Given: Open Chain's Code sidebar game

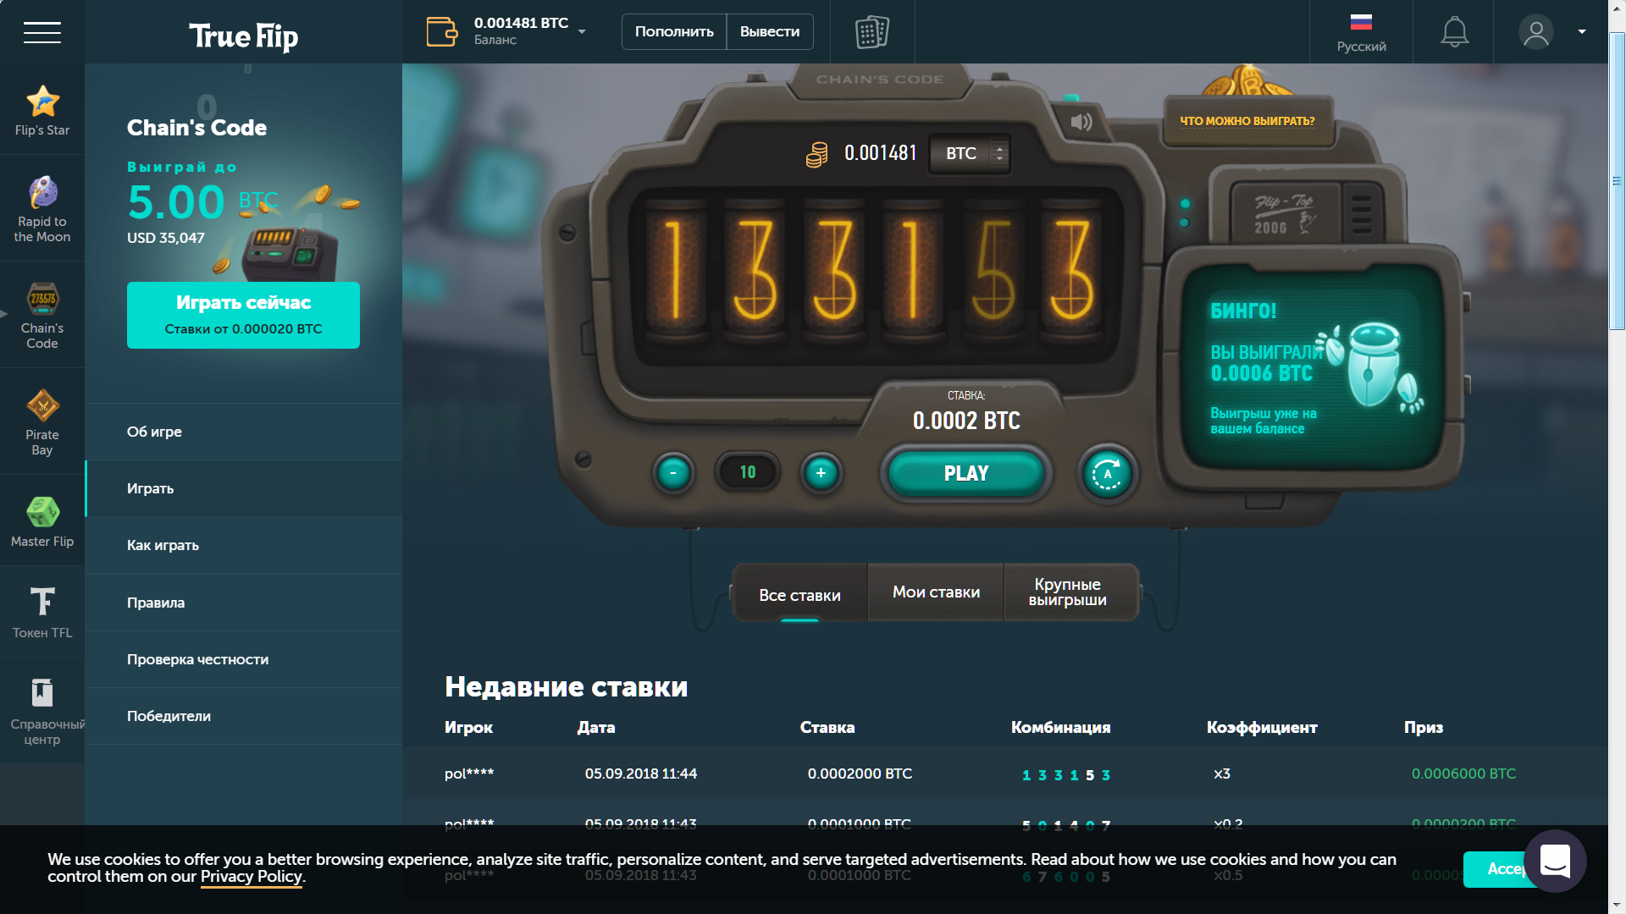Looking at the screenshot, I should [x=42, y=316].
